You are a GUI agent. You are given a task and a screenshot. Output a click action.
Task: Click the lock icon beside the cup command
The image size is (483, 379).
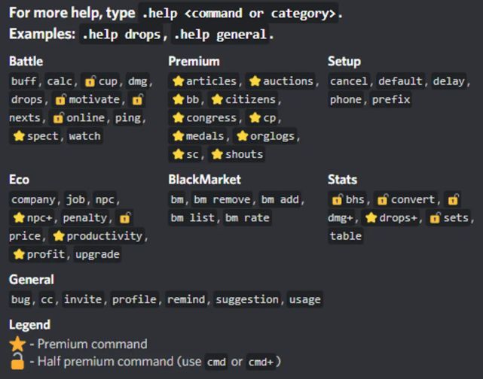pyautogui.click(x=90, y=81)
